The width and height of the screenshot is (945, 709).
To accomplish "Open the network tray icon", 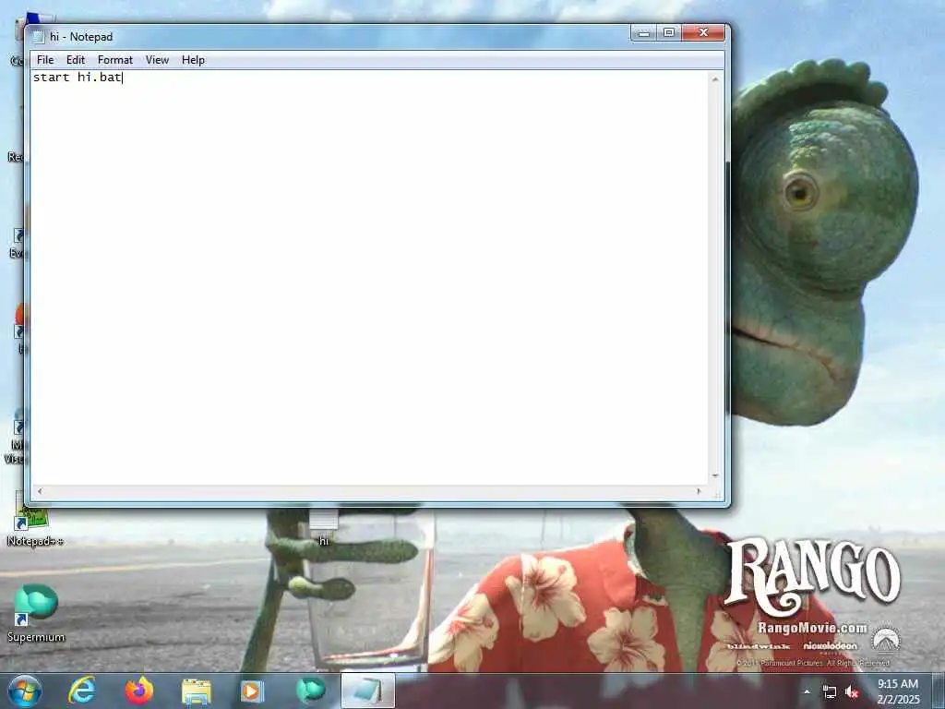I will (830, 692).
